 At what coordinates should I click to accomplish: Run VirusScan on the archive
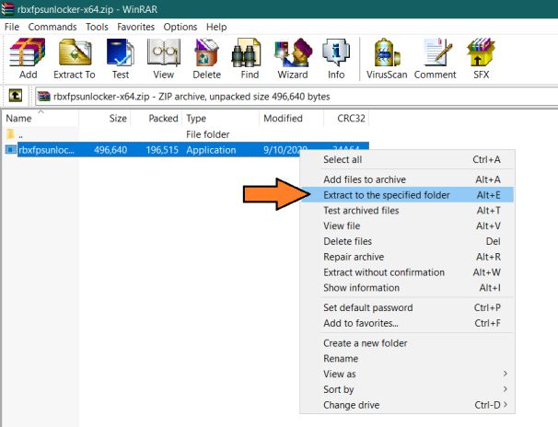click(x=387, y=59)
